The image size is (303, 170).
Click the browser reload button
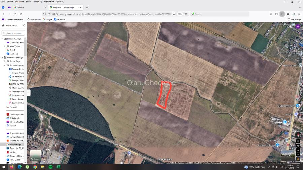tap(15, 14)
